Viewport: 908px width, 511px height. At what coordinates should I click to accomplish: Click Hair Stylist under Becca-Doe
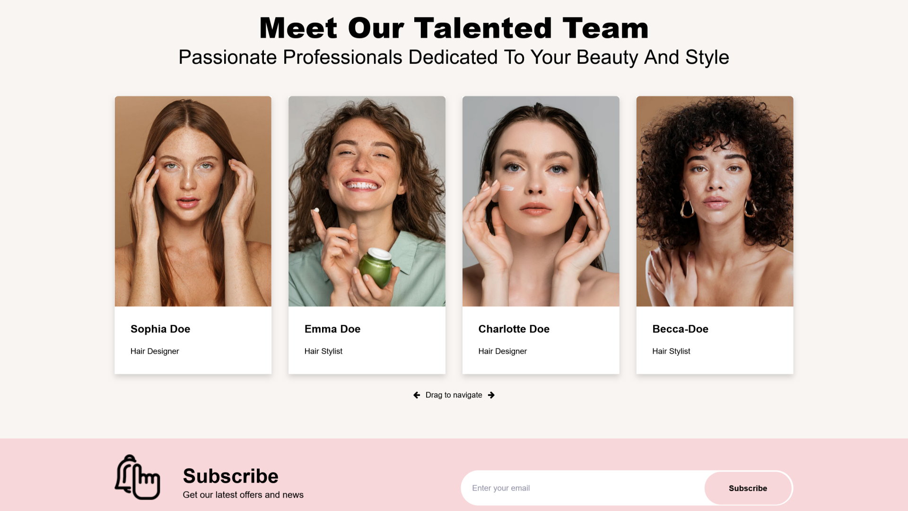(672, 351)
